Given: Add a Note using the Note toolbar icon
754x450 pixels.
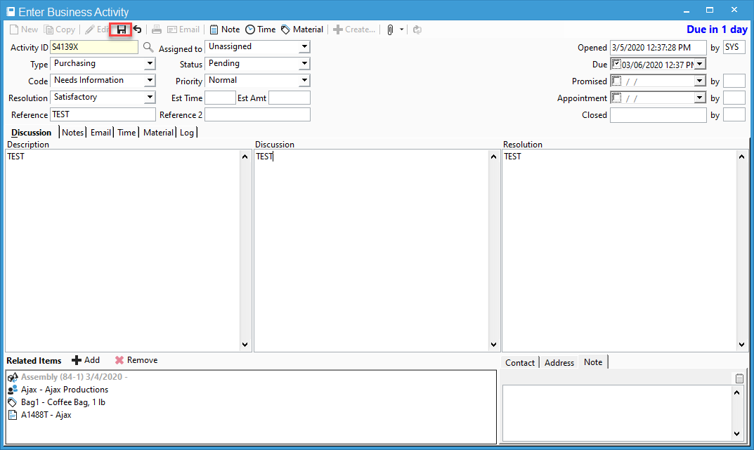Looking at the screenshot, I should pyautogui.click(x=224, y=29).
